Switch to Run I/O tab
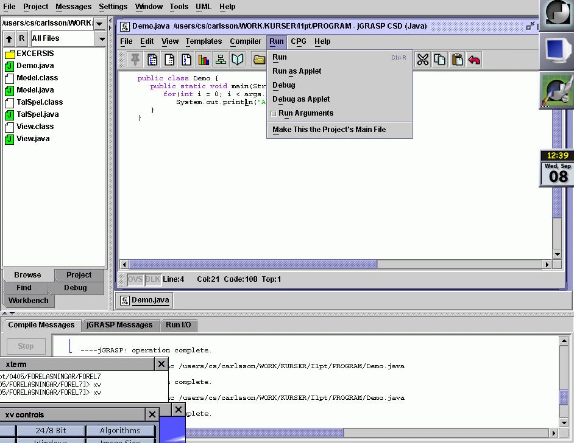This screenshot has width=574, height=443. click(179, 325)
